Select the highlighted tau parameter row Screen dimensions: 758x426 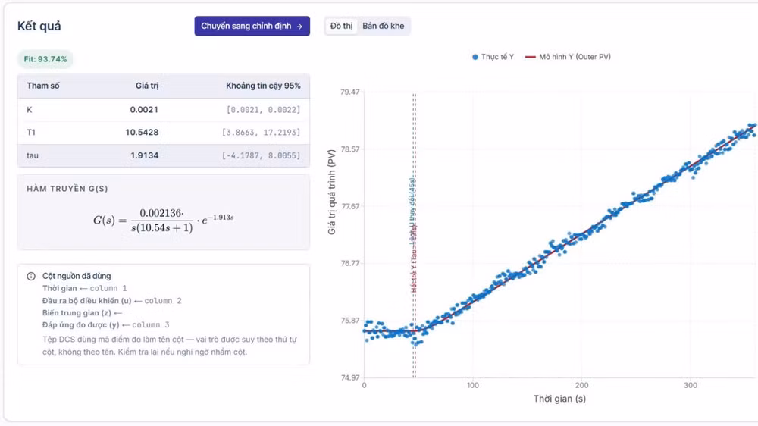164,155
